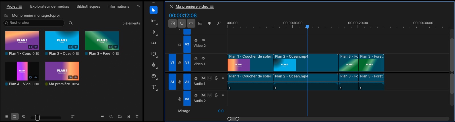Toggle sync lock on Audio 1
This screenshot has width=455, height=122.
click(196, 79)
